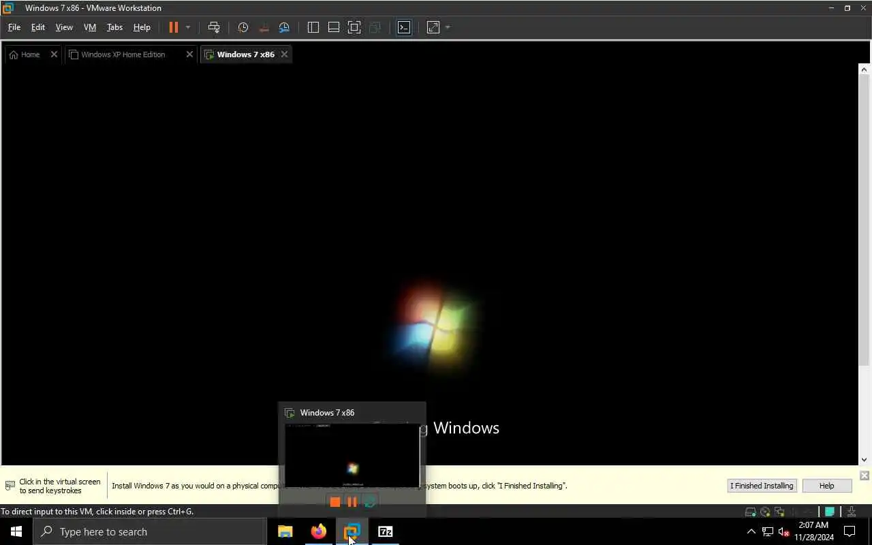Stop the VM from the preview stop button
The width and height of the screenshot is (872, 545).
(334, 502)
